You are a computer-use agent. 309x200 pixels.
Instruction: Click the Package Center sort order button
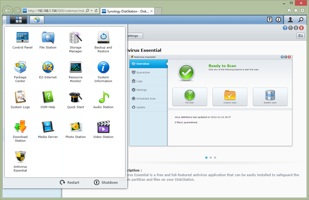click(301, 36)
